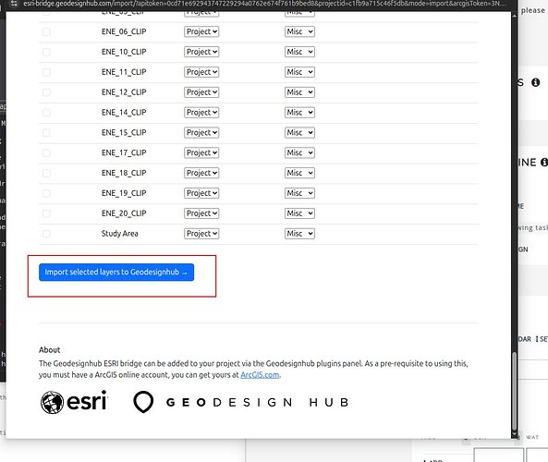Click the popup vertical scrollbar thumb
Screen dimensions: 548x462
[514, 392]
